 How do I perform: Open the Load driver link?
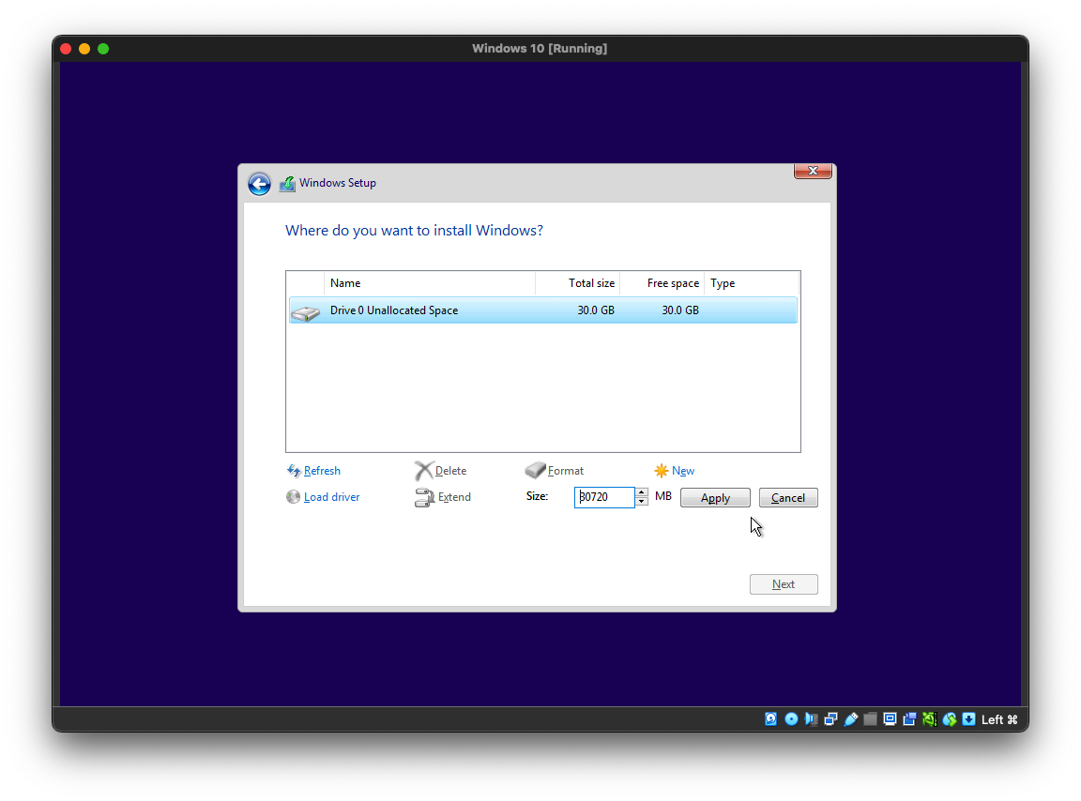(x=331, y=497)
